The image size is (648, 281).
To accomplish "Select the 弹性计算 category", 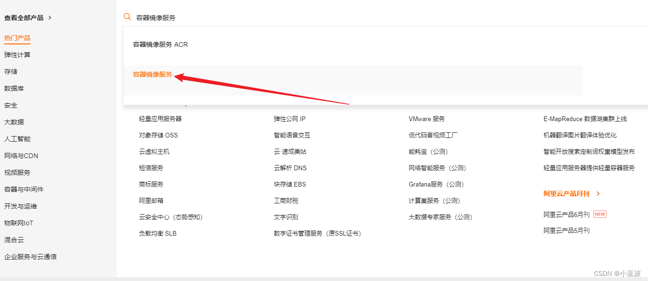I will (17, 55).
